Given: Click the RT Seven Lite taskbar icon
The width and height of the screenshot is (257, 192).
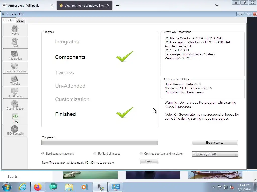Looking at the screenshot, I should tap(100, 187).
